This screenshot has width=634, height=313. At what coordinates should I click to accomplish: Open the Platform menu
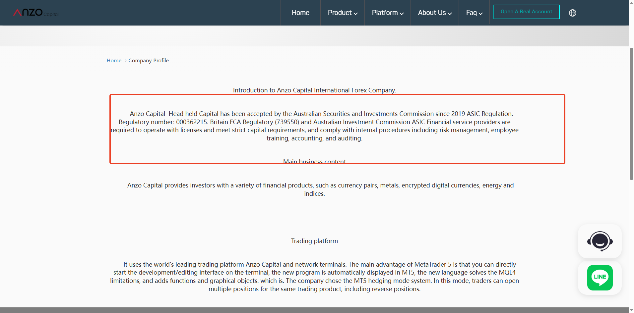(x=388, y=13)
